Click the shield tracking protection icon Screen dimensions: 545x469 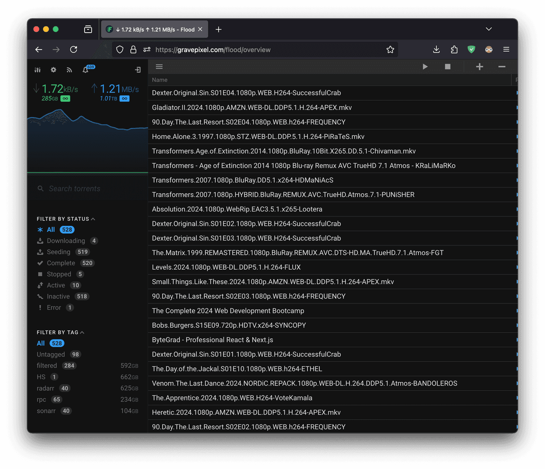point(120,49)
